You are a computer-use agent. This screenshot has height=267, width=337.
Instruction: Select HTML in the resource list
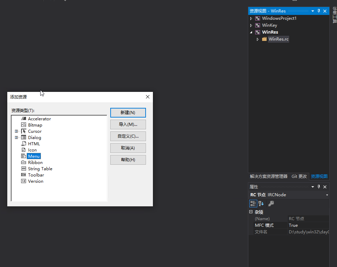pos(34,144)
